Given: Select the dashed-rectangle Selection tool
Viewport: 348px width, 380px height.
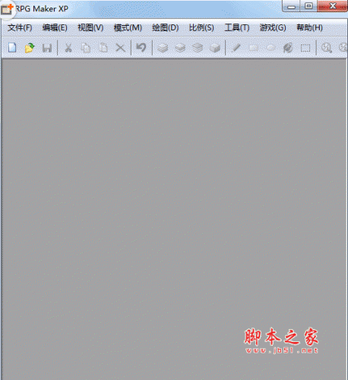Looking at the screenshot, I should 305,48.
